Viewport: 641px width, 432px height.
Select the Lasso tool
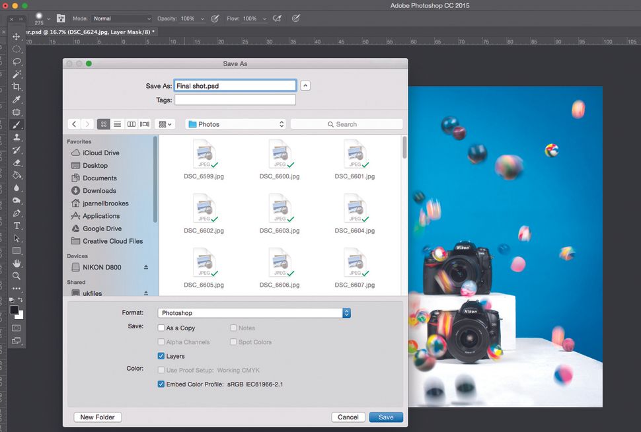[17, 61]
